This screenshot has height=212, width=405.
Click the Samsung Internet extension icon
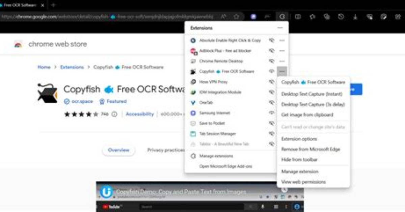coord(193,113)
